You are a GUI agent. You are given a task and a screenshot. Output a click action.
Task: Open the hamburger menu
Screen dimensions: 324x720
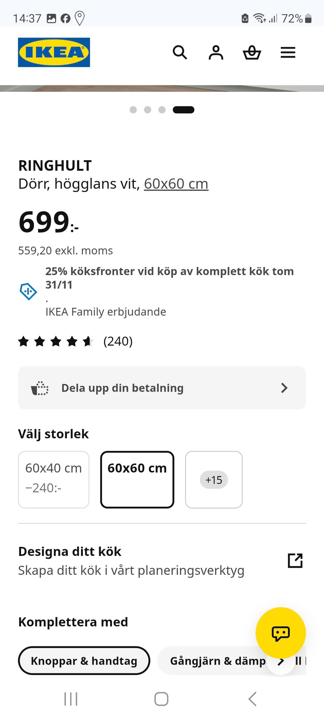pos(288,53)
